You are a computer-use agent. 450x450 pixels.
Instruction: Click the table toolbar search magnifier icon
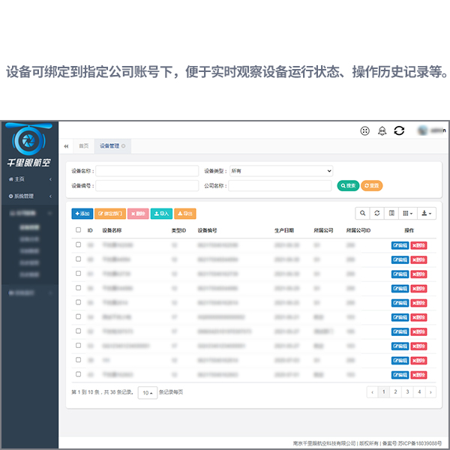coord(362,213)
